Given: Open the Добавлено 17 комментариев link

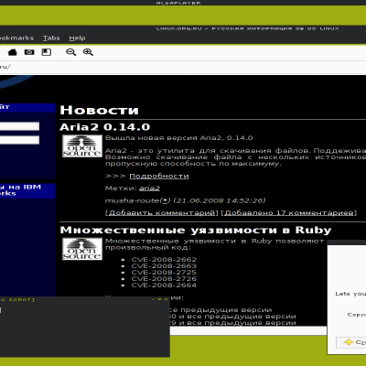Looking at the screenshot, I should pos(289,213).
